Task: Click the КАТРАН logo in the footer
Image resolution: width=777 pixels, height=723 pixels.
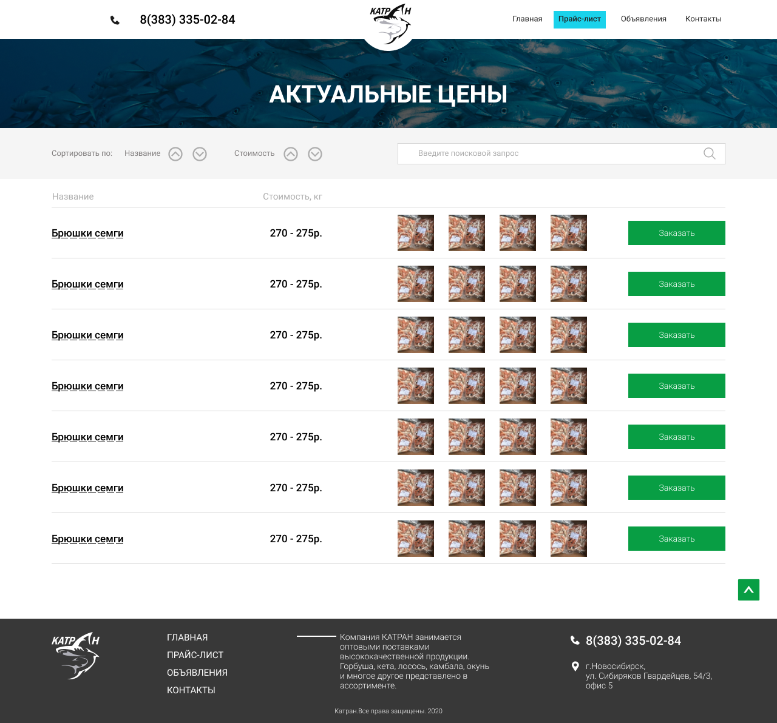Action: (x=76, y=655)
